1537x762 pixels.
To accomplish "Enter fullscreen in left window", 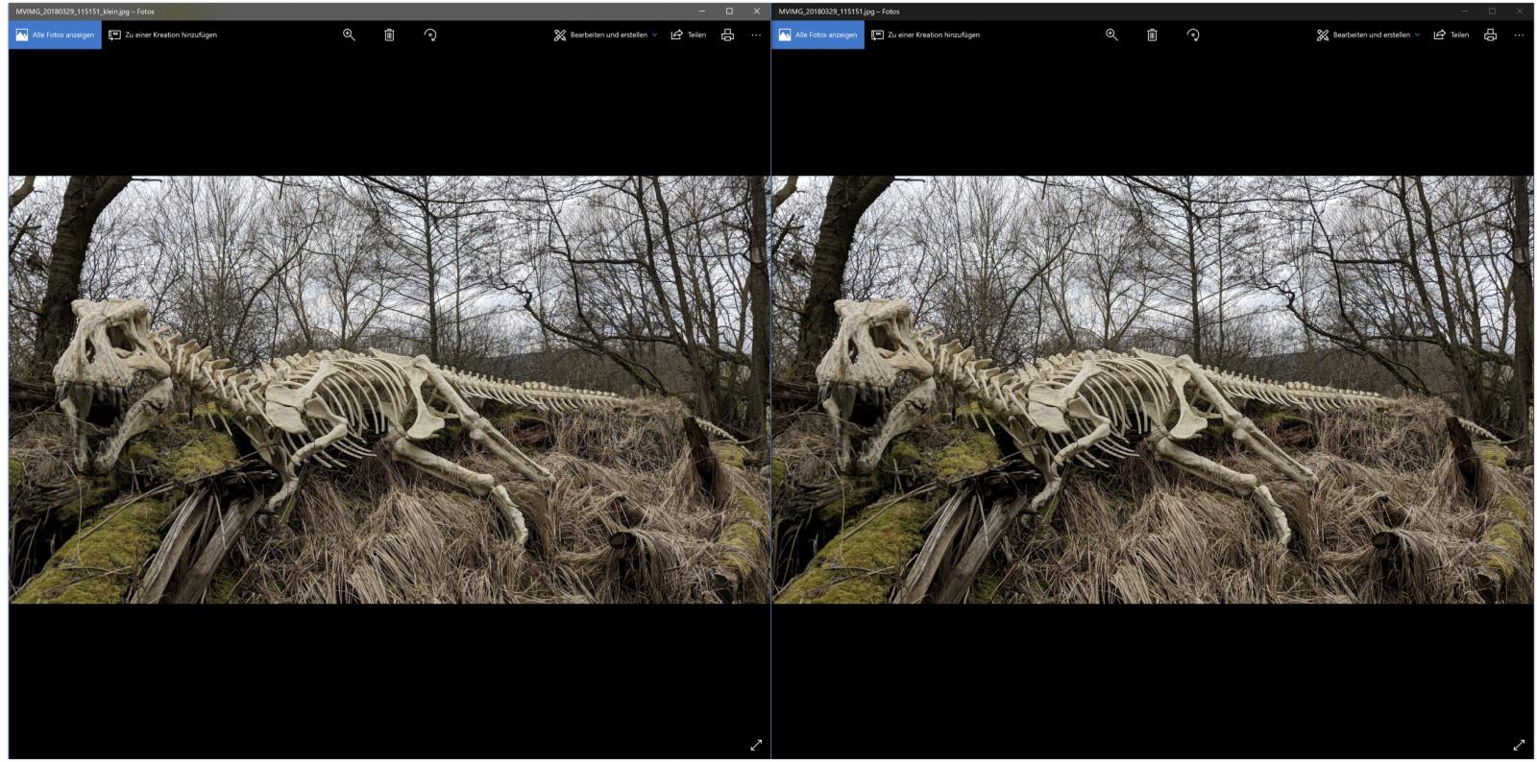I will pyautogui.click(x=756, y=745).
